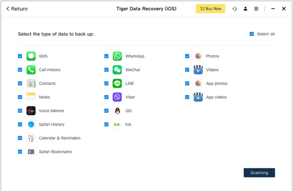Click the Safari Bookmarks book icon
Viewport: 293px width, 192px height.
31,152
